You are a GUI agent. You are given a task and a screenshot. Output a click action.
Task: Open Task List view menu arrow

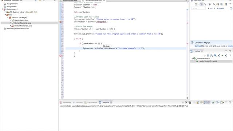pyautogui.click(x=230, y=4)
